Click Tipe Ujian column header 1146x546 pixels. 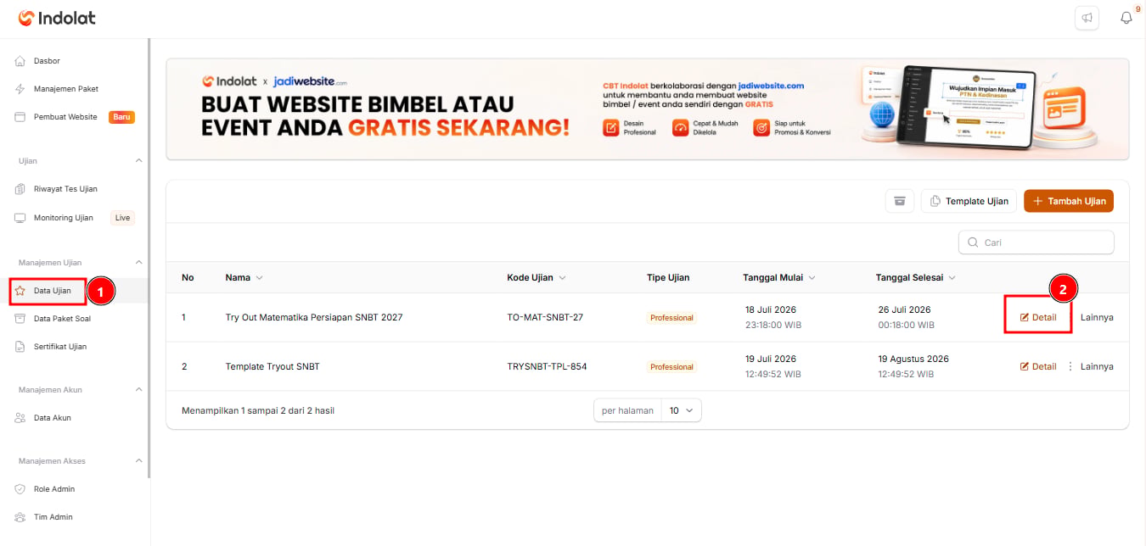click(668, 277)
